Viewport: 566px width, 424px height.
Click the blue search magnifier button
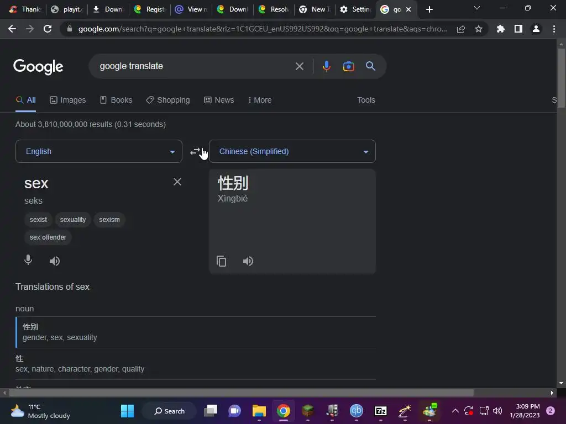point(370,66)
